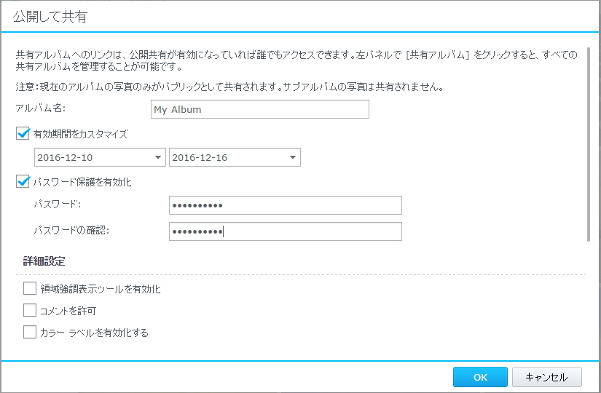
Task: Uncheck the 有効期間をカスタマイズ checkbox
Action: coord(23,134)
